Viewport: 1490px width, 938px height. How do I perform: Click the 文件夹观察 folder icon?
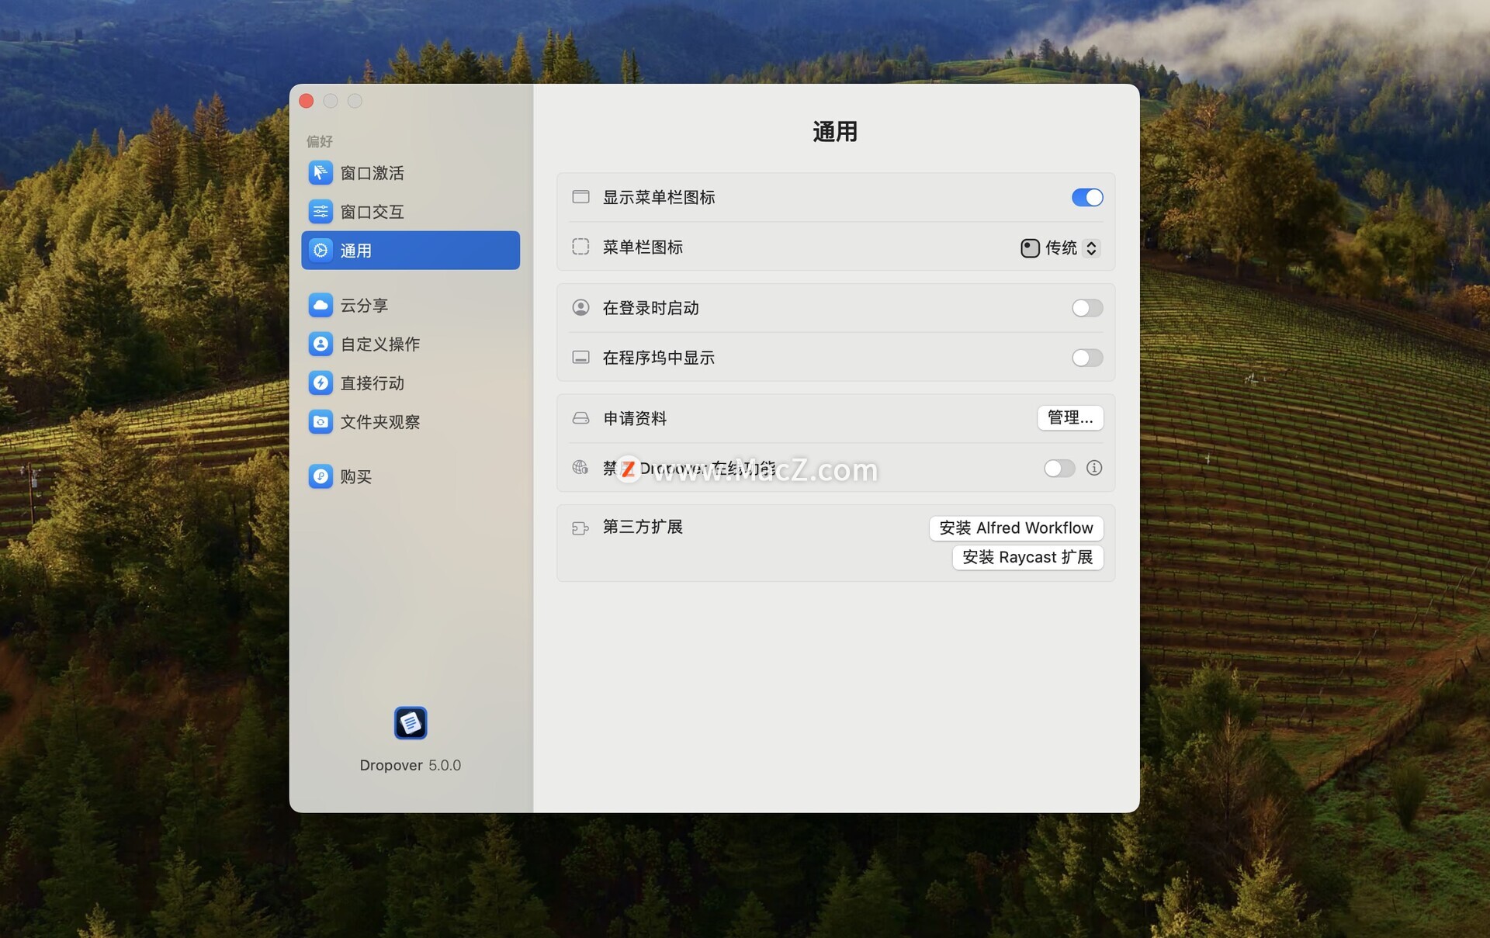(x=321, y=421)
